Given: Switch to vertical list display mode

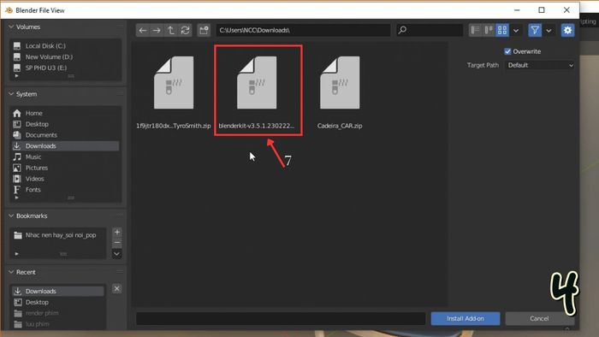Looking at the screenshot, I should click(475, 30).
